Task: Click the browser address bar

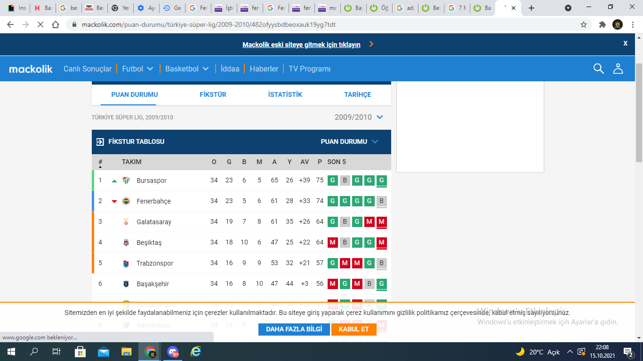Action: coord(325,24)
